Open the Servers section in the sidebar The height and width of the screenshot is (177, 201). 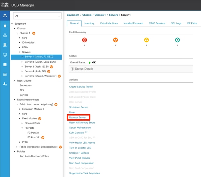5,26
